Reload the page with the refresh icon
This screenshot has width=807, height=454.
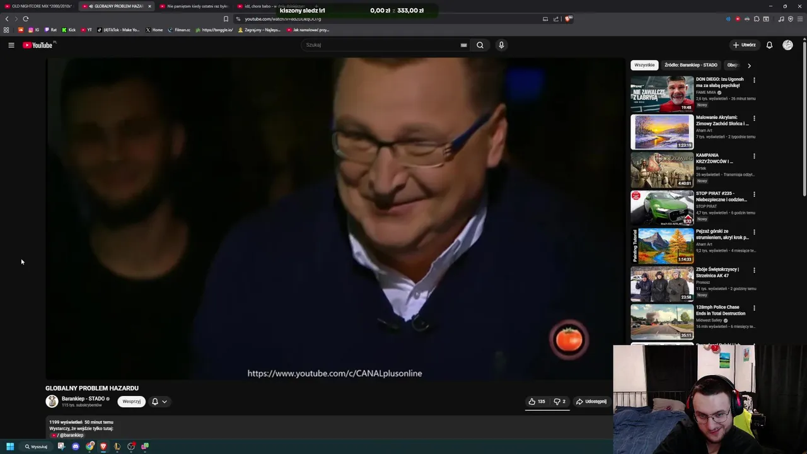[25, 19]
